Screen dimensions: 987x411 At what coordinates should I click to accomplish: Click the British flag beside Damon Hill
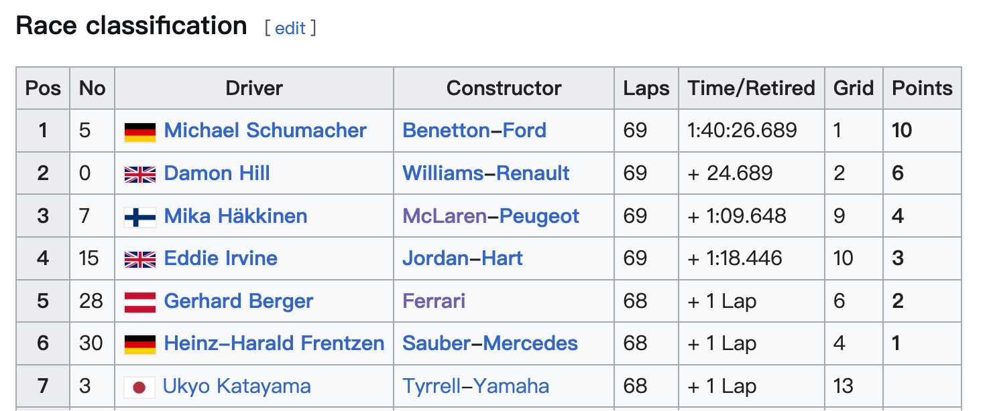(140, 174)
